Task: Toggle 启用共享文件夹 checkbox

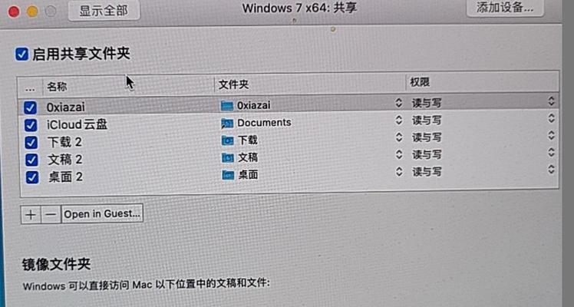Action: pos(21,54)
